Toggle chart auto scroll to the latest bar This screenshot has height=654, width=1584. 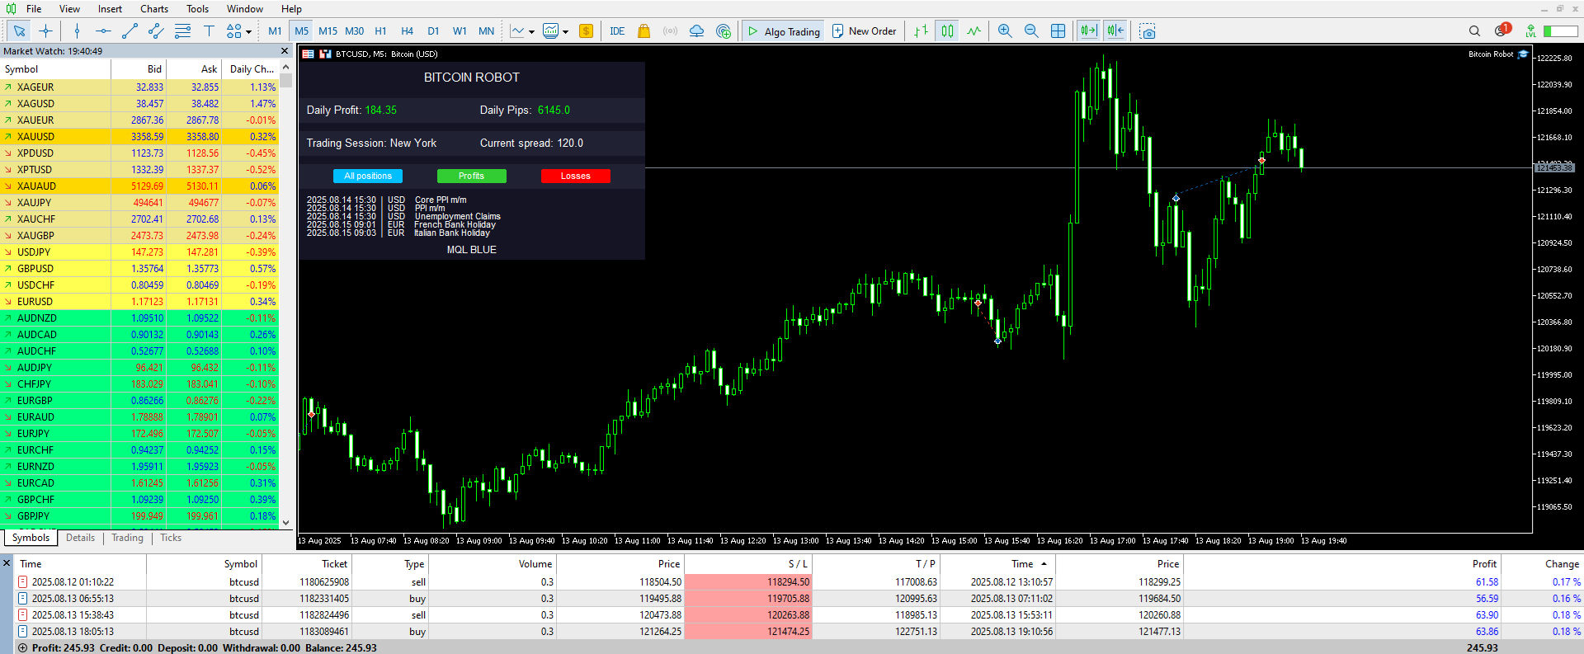(x=1089, y=31)
